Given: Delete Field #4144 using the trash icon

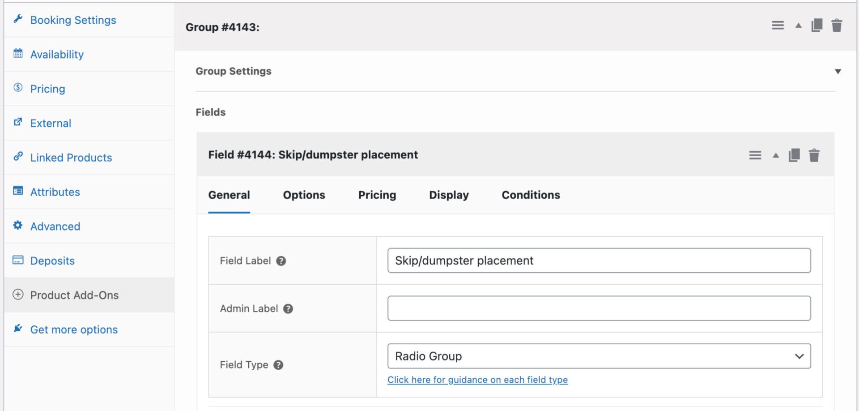Looking at the screenshot, I should [814, 155].
